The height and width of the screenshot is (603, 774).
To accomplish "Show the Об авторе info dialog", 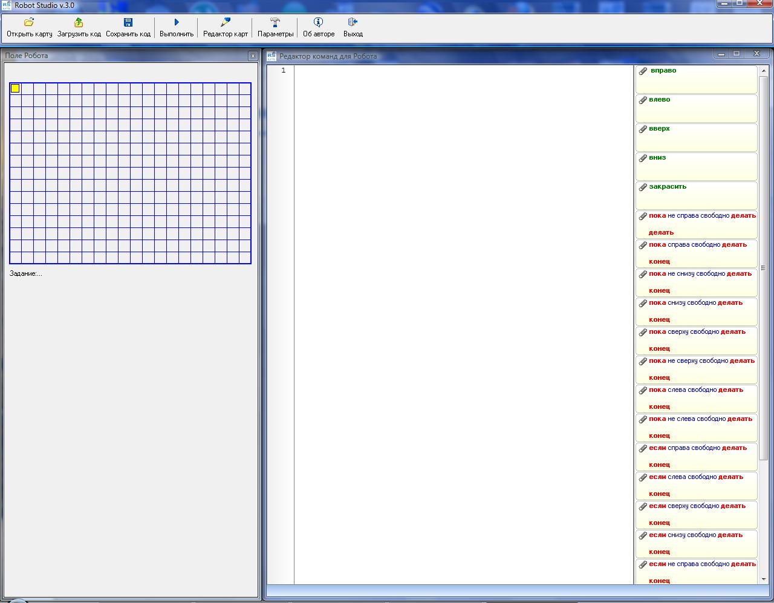I will [x=319, y=22].
